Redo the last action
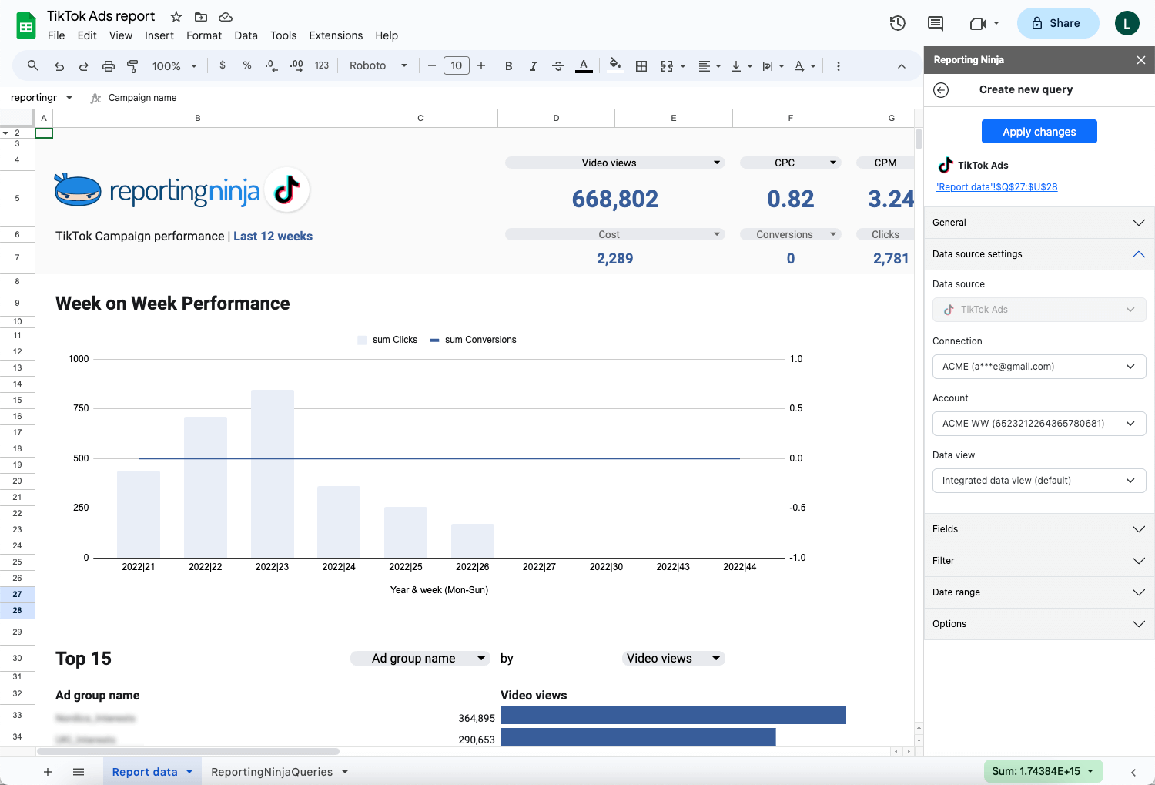The height and width of the screenshot is (785, 1155). tap(83, 66)
